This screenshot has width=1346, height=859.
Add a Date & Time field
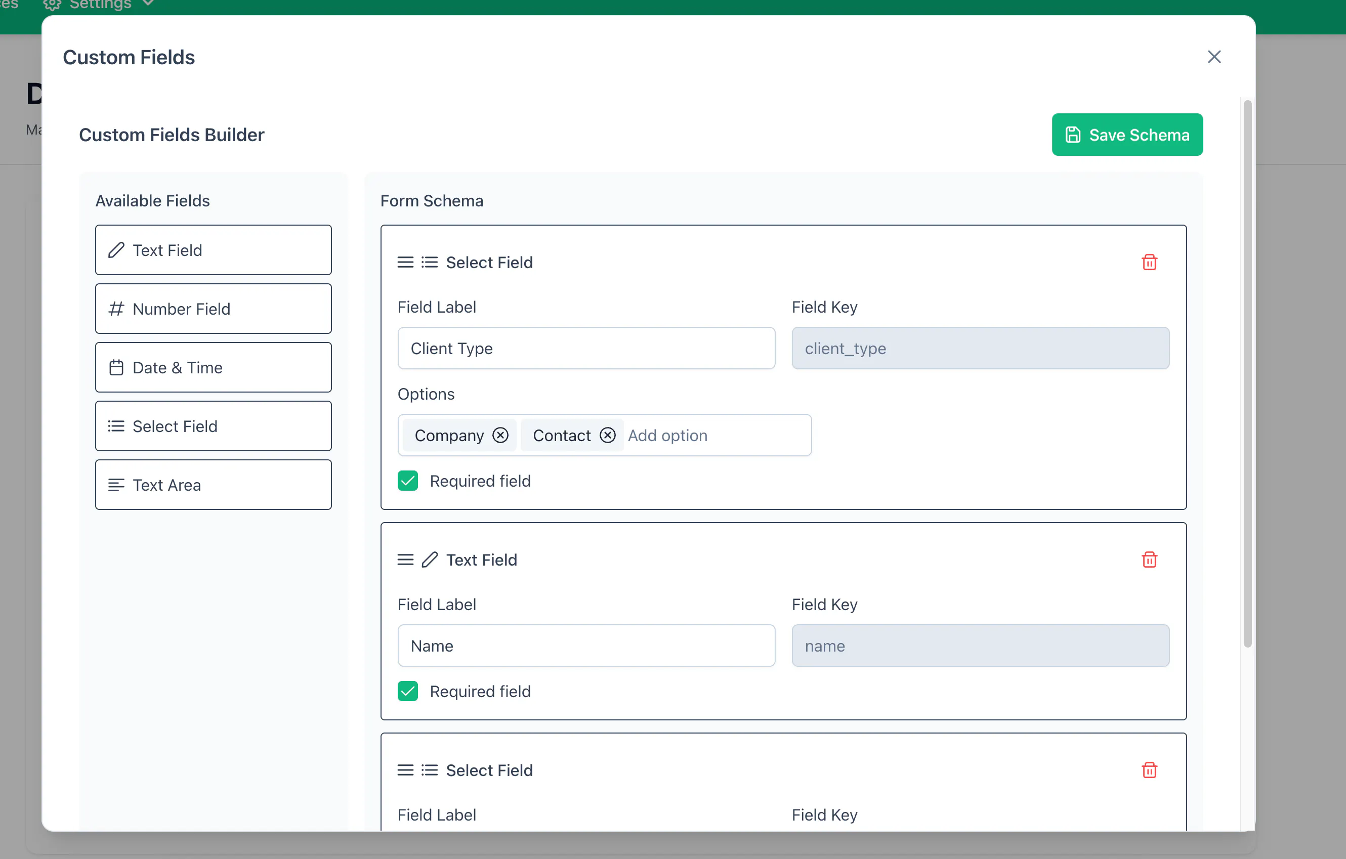pyautogui.click(x=213, y=367)
